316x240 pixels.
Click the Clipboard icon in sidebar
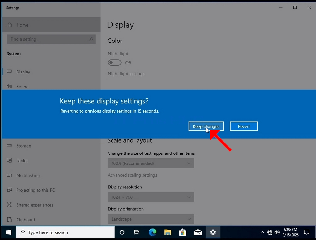(9, 219)
